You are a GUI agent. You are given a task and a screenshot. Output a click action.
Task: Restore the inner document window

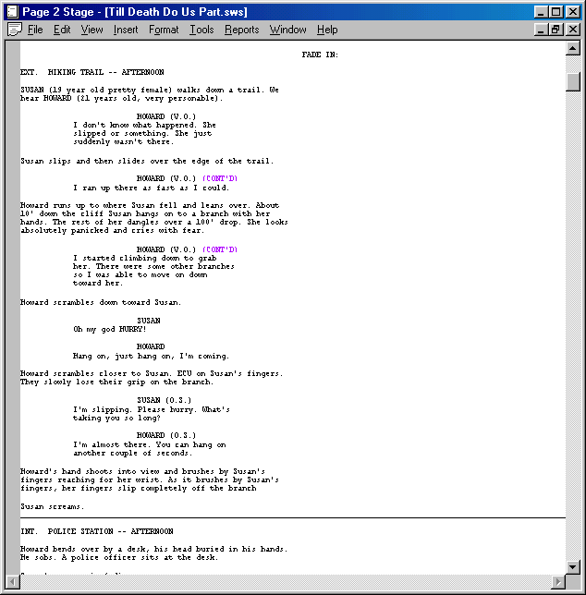555,30
